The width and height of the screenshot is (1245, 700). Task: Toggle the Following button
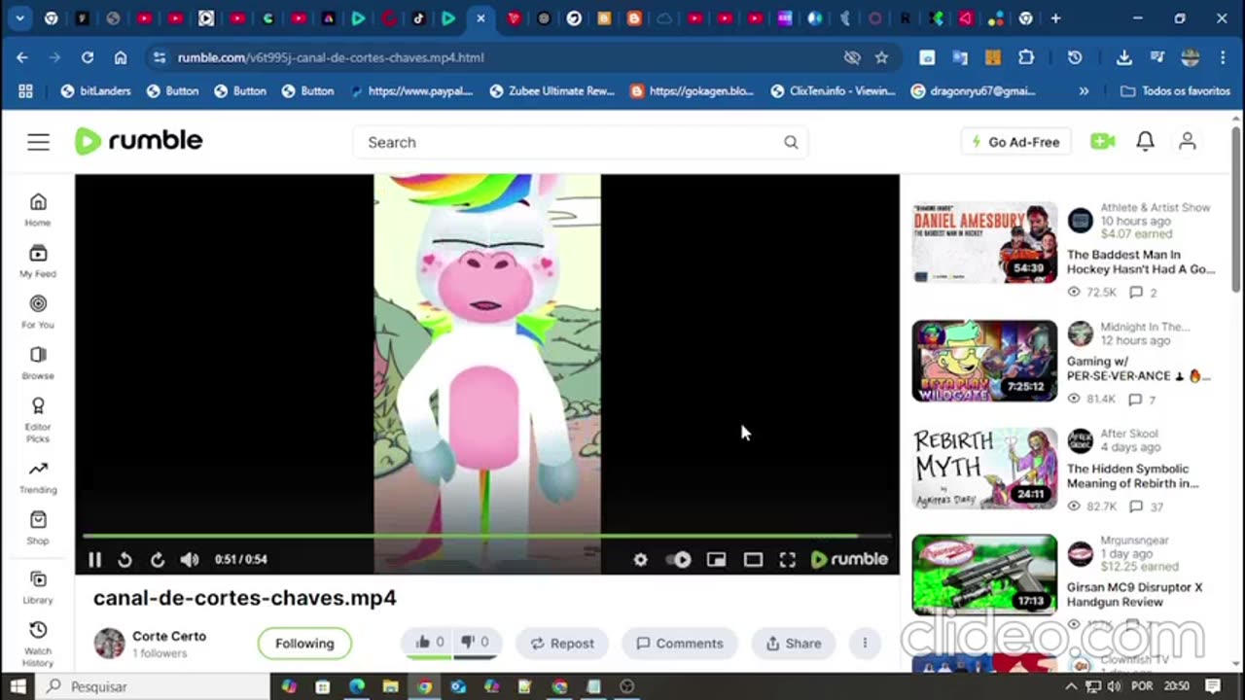[304, 643]
